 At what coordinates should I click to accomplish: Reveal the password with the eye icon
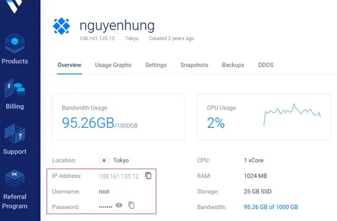[x=119, y=205]
